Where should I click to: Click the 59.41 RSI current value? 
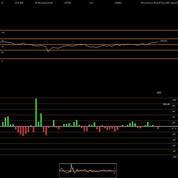[x=164, y=41]
